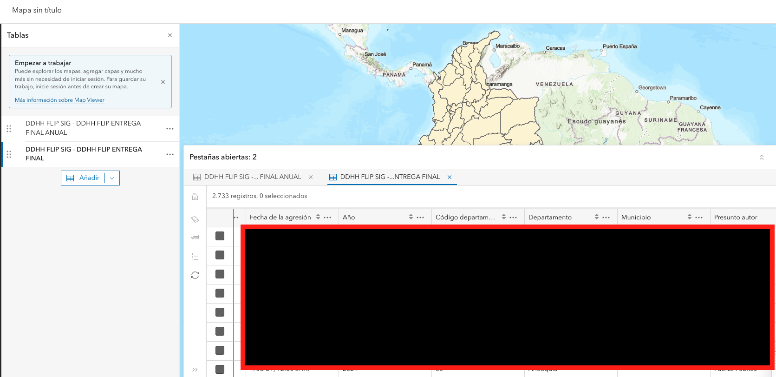
Task: Select the second table row checkbox
Action: (x=220, y=255)
